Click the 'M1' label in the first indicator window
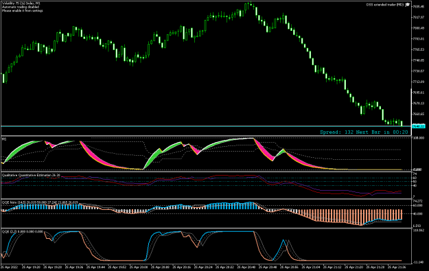 (4, 139)
